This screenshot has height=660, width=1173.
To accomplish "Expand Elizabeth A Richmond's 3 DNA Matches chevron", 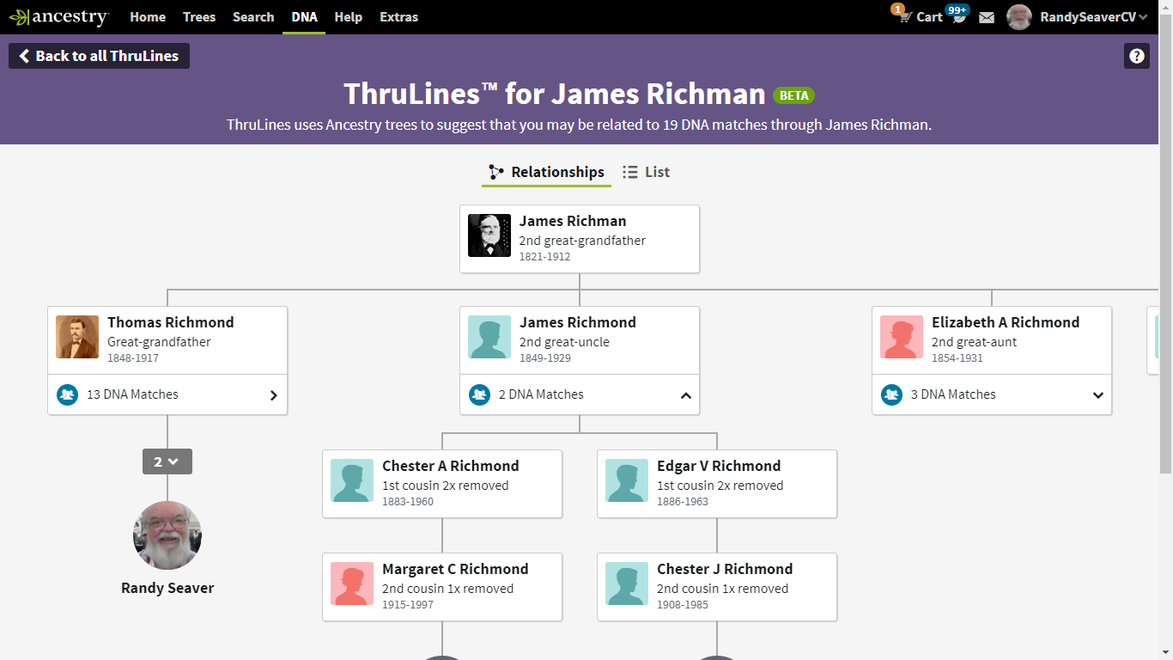I will (x=1098, y=395).
